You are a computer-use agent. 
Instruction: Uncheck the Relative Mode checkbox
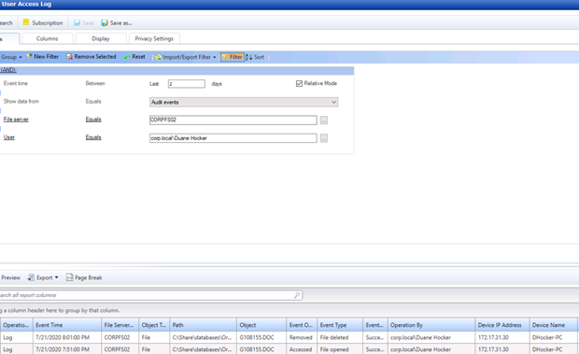(x=299, y=83)
